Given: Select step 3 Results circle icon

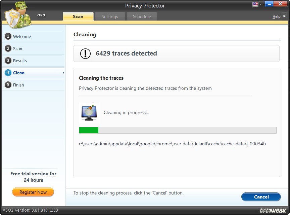Looking at the screenshot, I should coord(8,61).
